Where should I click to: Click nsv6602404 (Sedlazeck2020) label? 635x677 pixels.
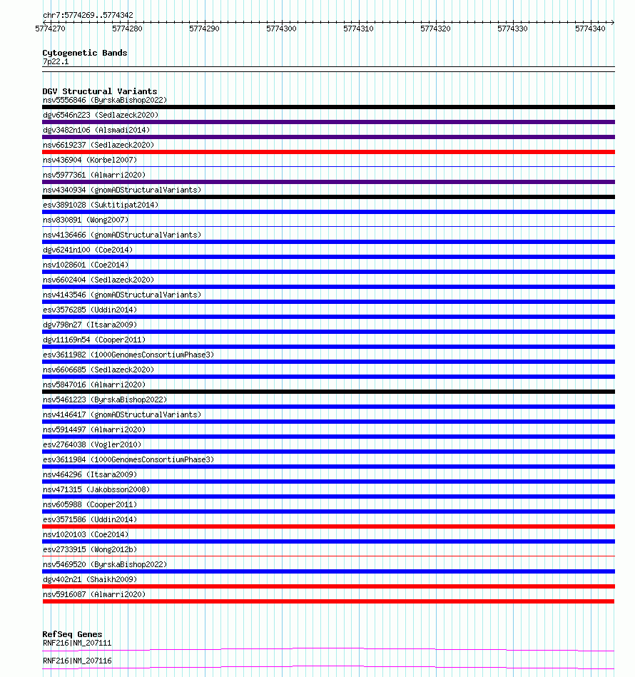(98, 280)
